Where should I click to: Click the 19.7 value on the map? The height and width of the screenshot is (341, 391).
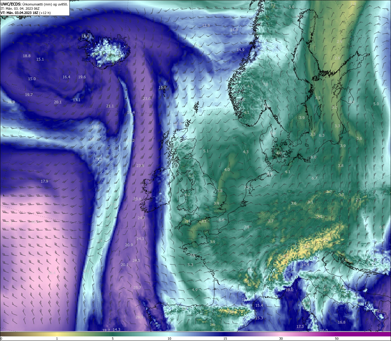(x=29, y=95)
